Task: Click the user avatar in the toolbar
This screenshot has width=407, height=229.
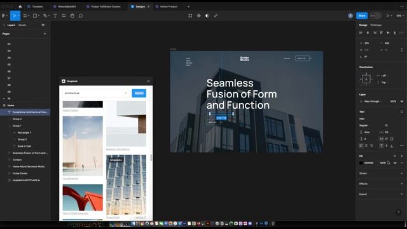Action: click(350, 16)
